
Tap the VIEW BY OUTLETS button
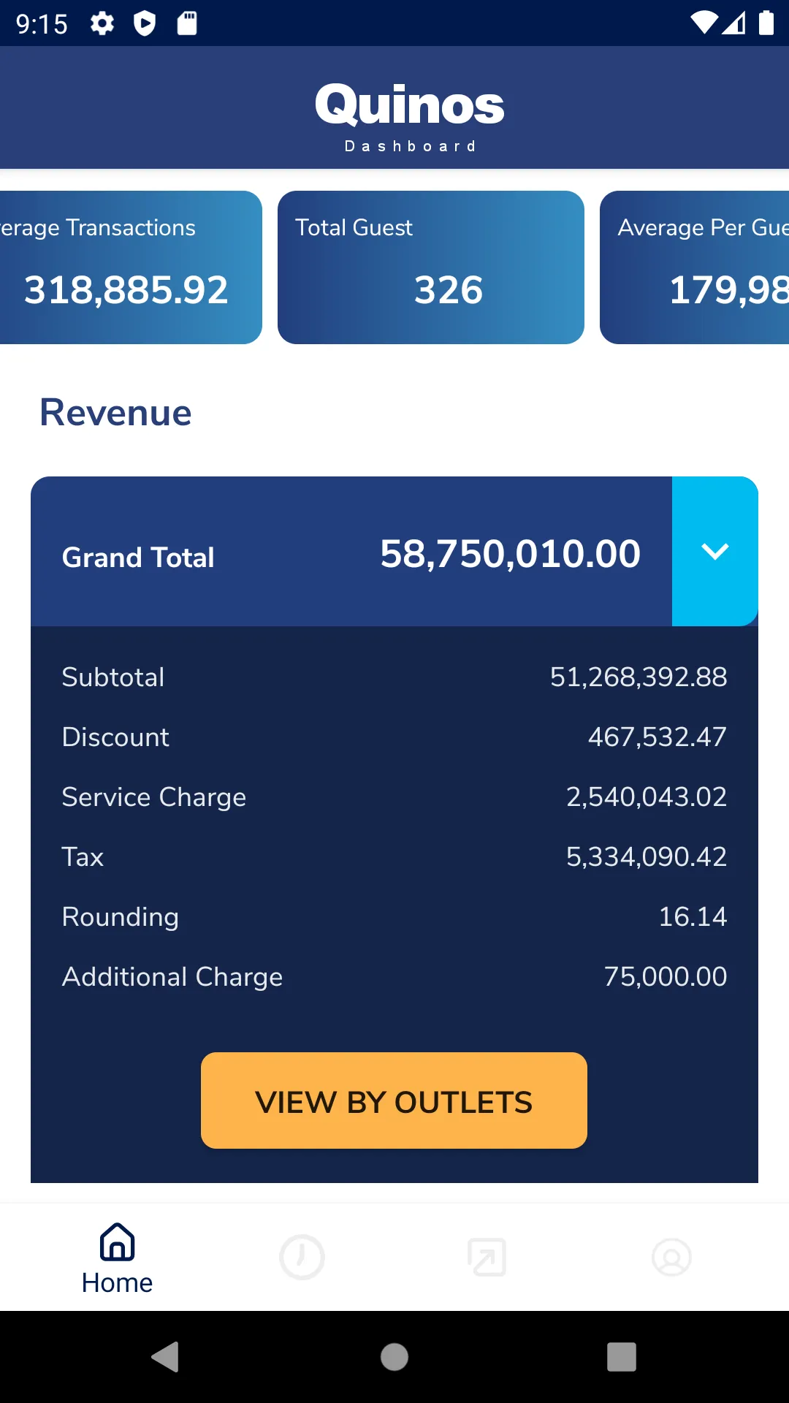pos(394,1100)
